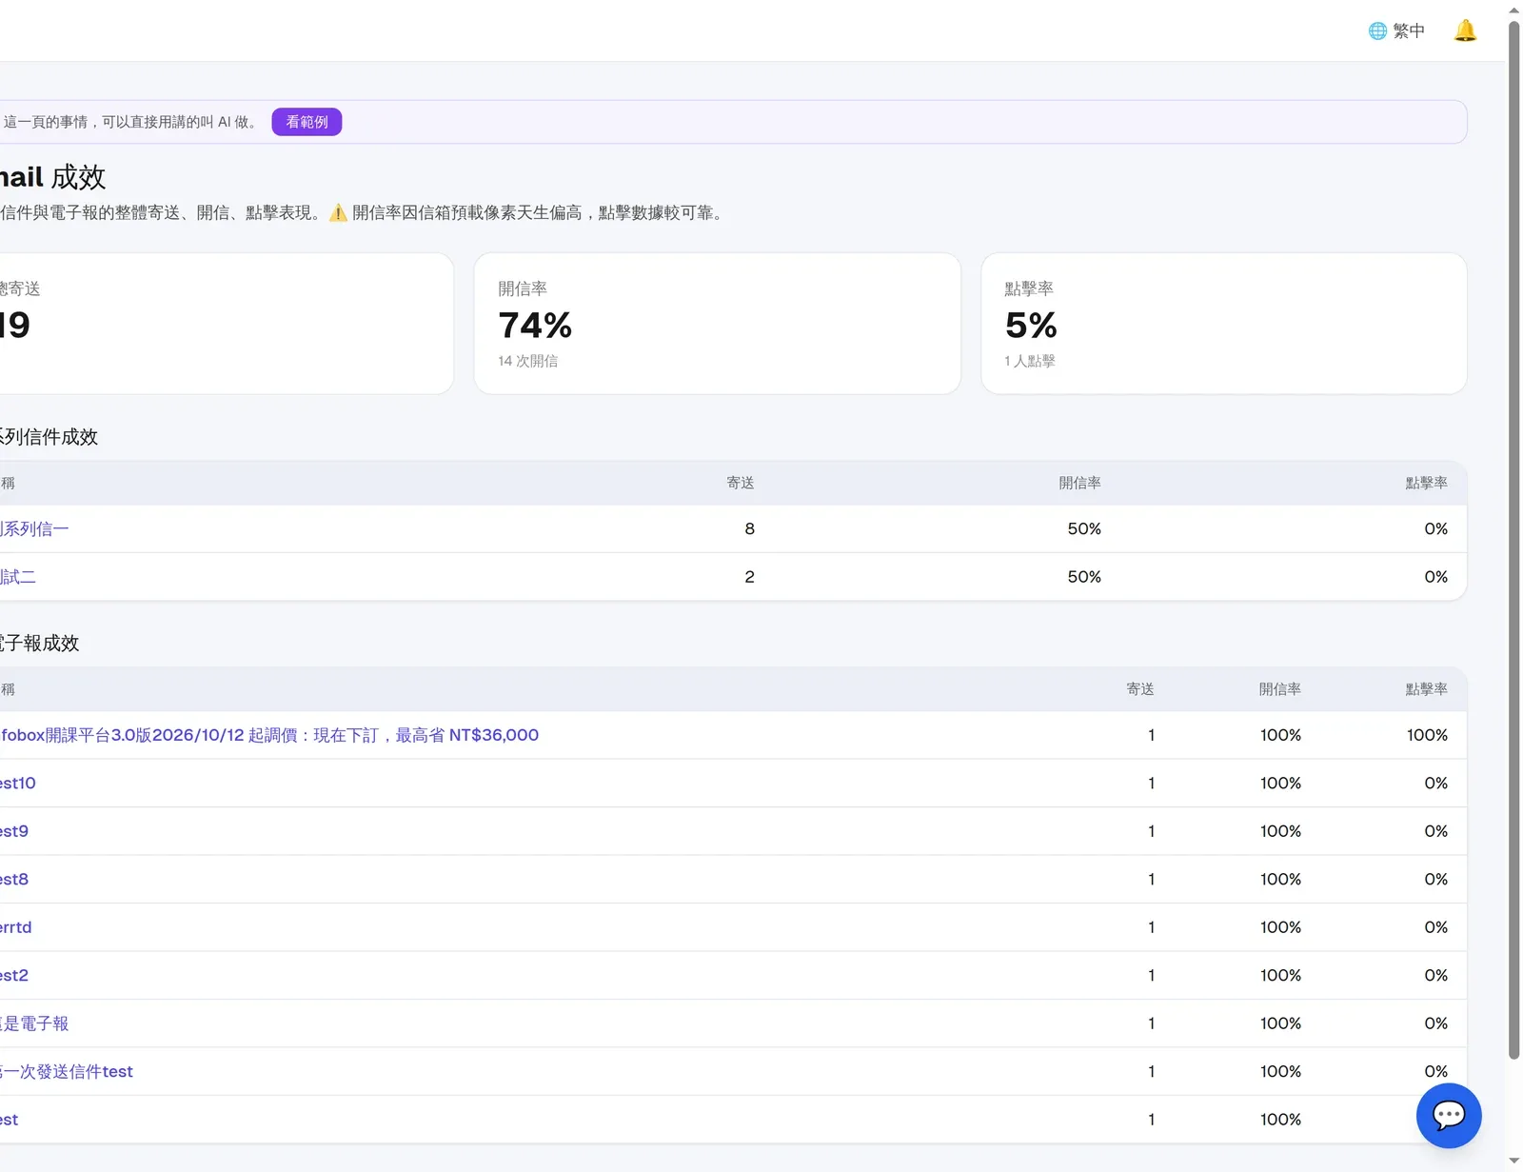Open the est2 newsletter link
1523x1172 pixels.
click(x=13, y=975)
